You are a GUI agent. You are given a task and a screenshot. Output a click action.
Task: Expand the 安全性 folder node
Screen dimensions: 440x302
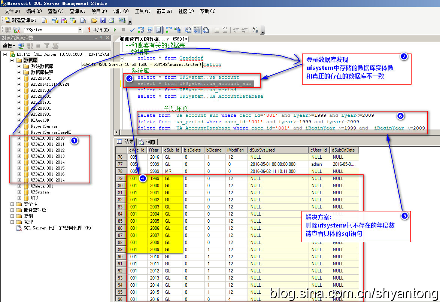(x=12, y=204)
